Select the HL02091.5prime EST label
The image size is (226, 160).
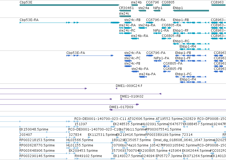tap(155, 124)
